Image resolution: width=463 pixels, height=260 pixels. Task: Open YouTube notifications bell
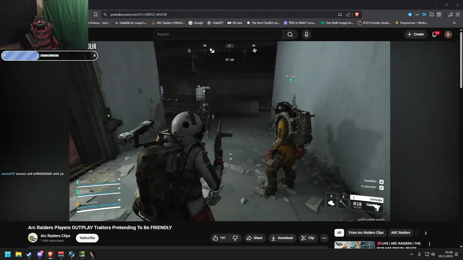(x=435, y=34)
